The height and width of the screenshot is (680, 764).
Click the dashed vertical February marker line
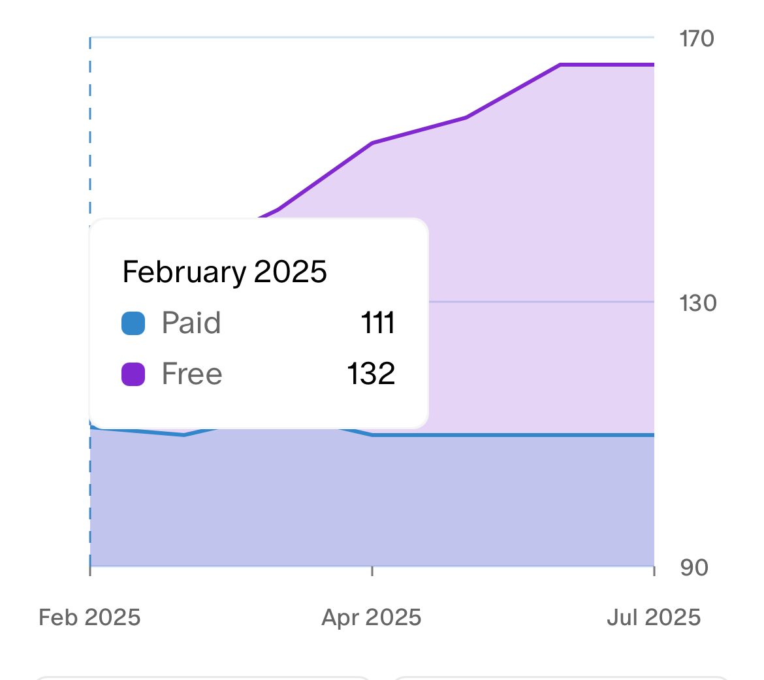tap(90, 131)
